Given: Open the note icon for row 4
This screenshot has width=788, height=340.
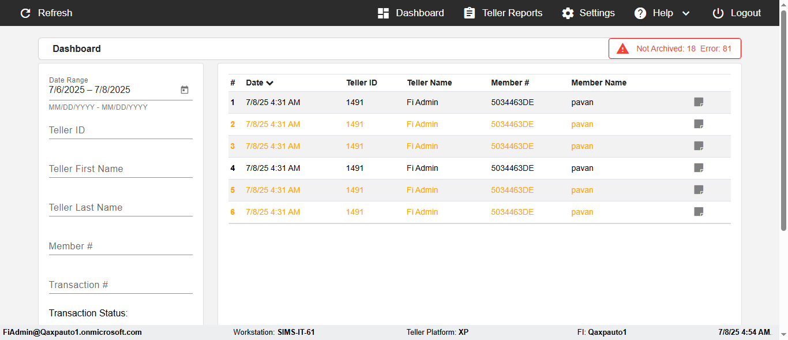Looking at the screenshot, I should coord(699,169).
